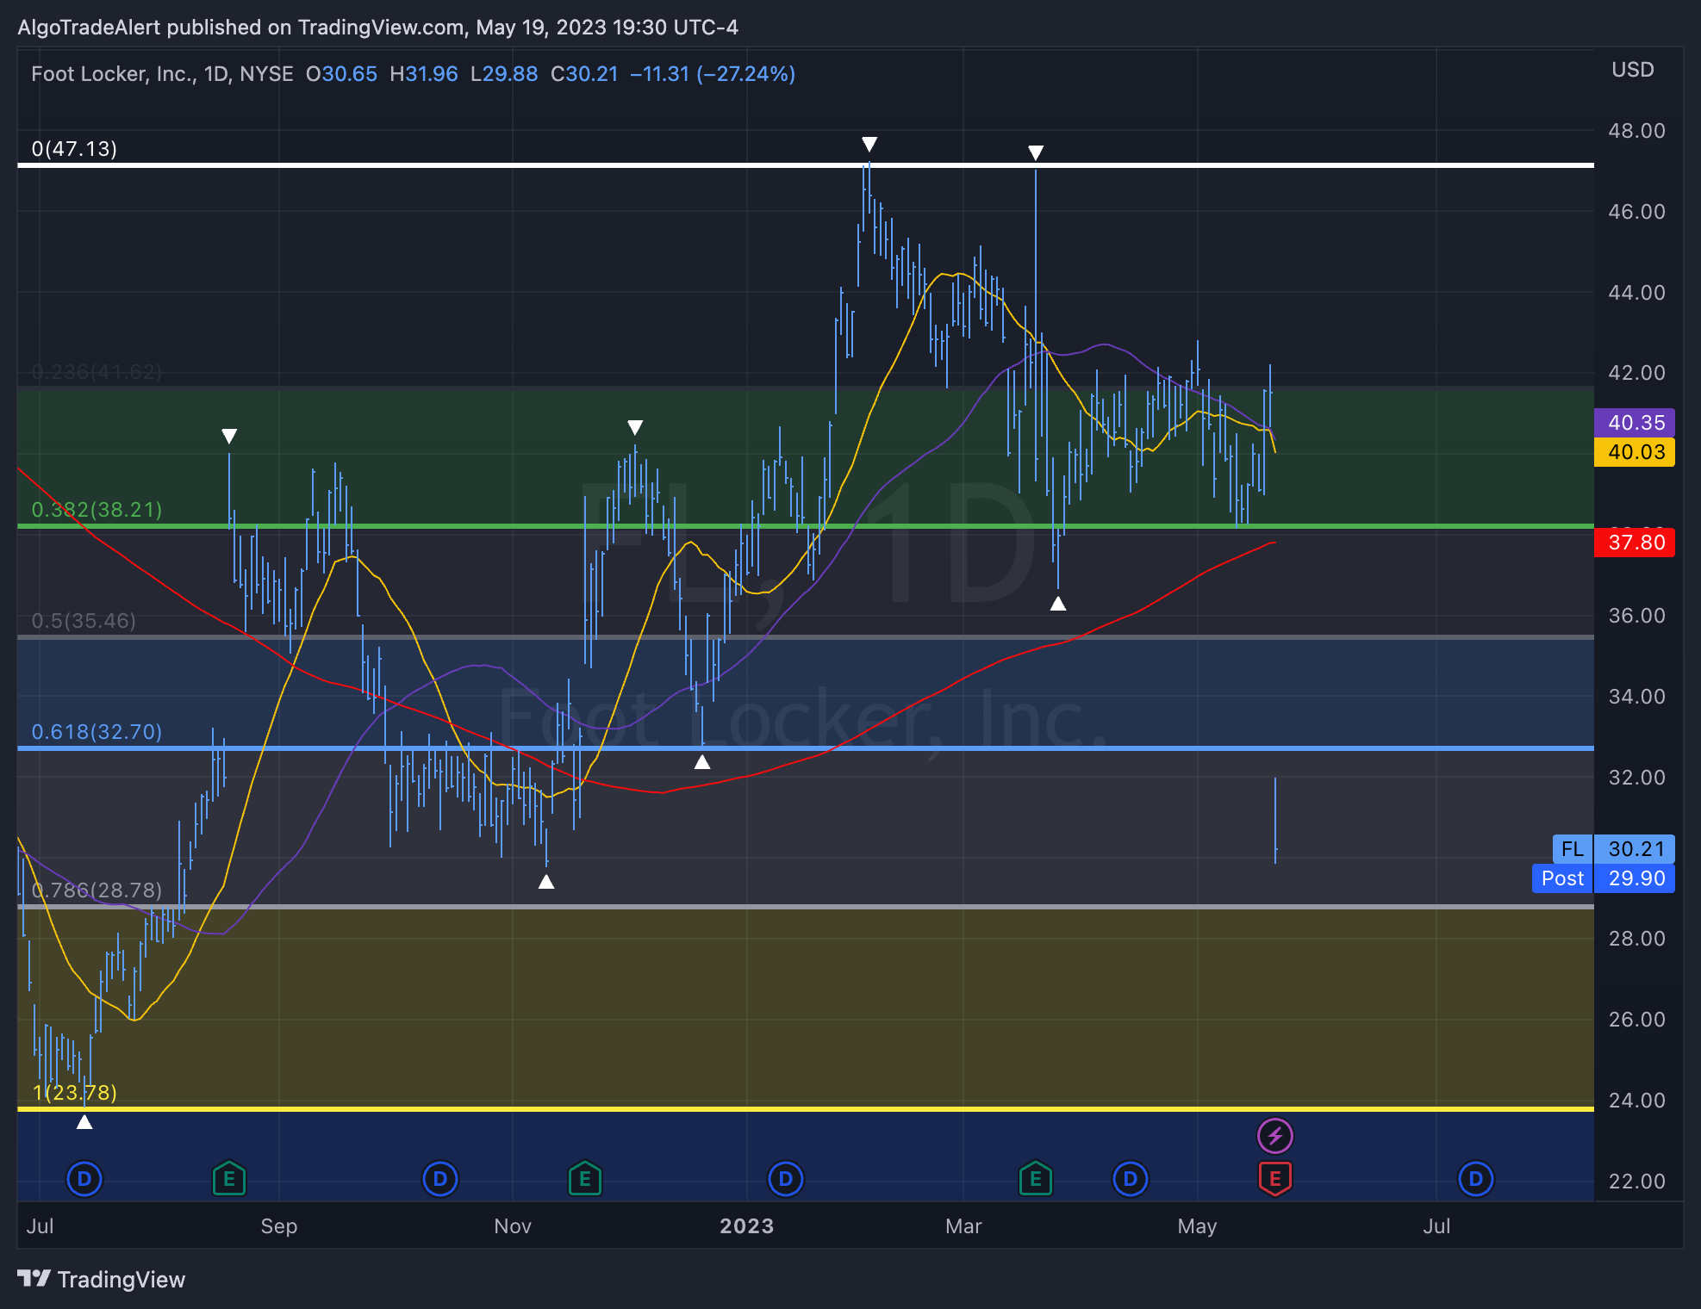Viewport: 1701px width, 1309px height.
Task: Select the 0.618(32.70) Fibonacci level label
Action: (x=97, y=732)
